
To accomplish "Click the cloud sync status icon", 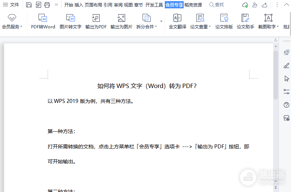I will pyautogui.click(x=245, y=5).
